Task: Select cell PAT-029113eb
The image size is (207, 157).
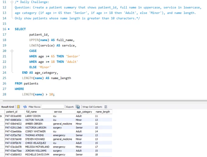Action: (x=13, y=127)
